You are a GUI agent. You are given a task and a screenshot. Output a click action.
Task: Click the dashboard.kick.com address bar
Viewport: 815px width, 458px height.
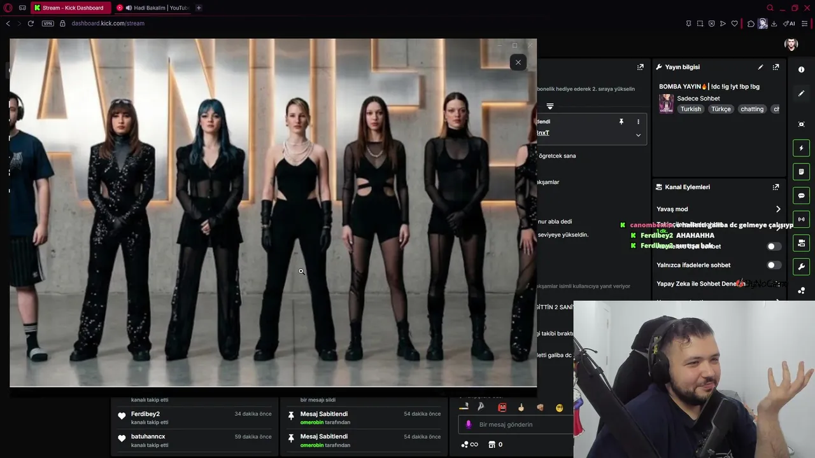(x=108, y=24)
